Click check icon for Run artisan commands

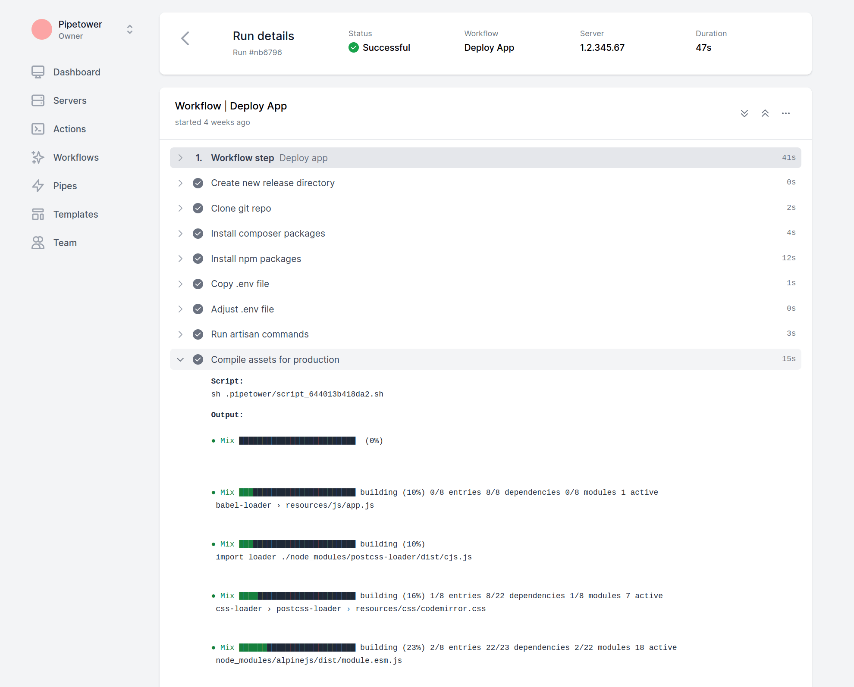point(198,334)
